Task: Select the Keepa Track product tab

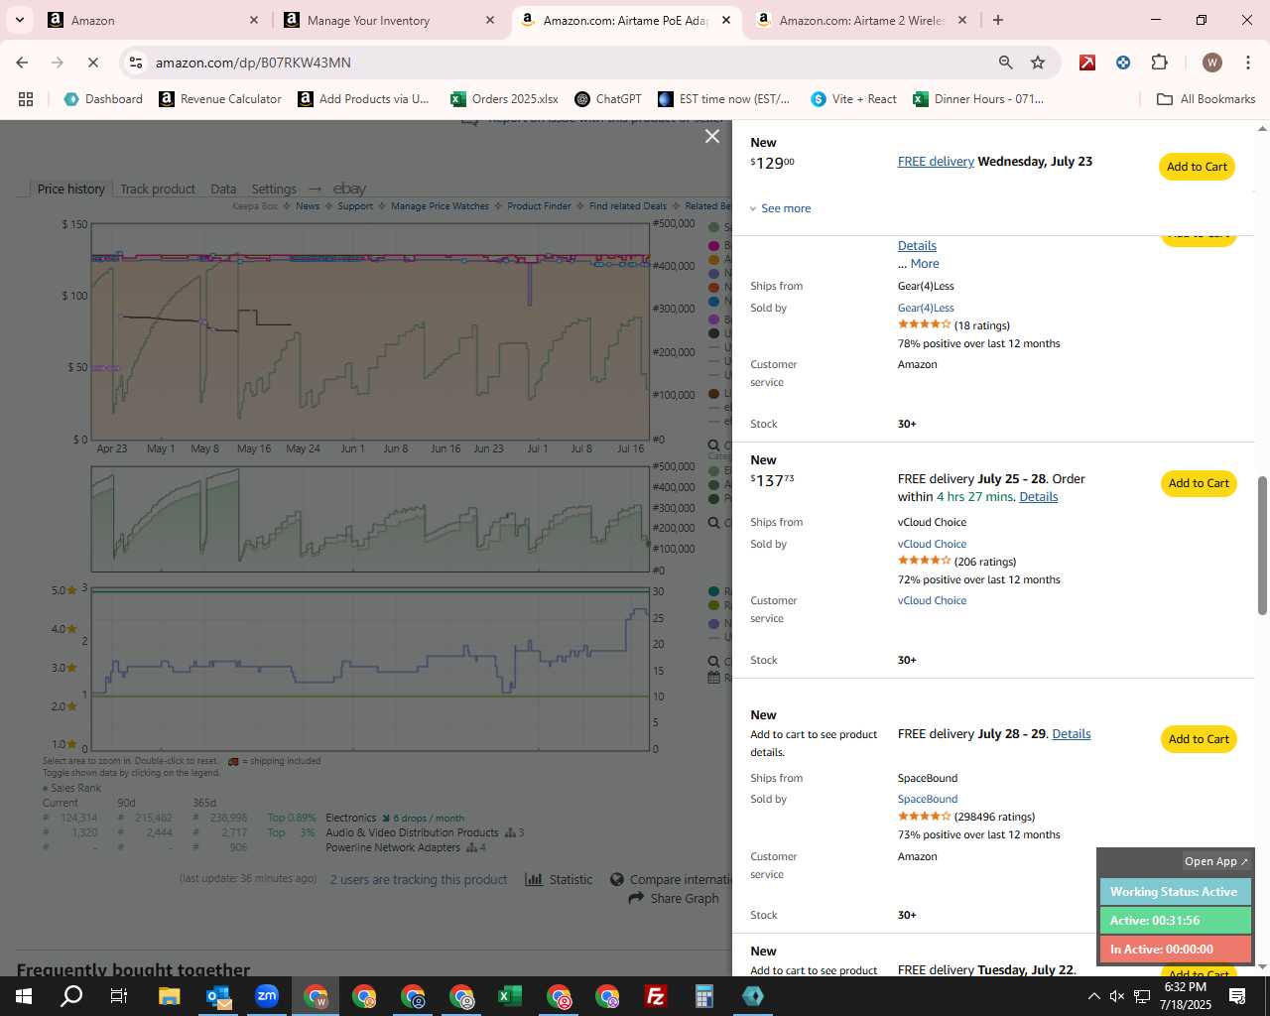Action: (158, 189)
